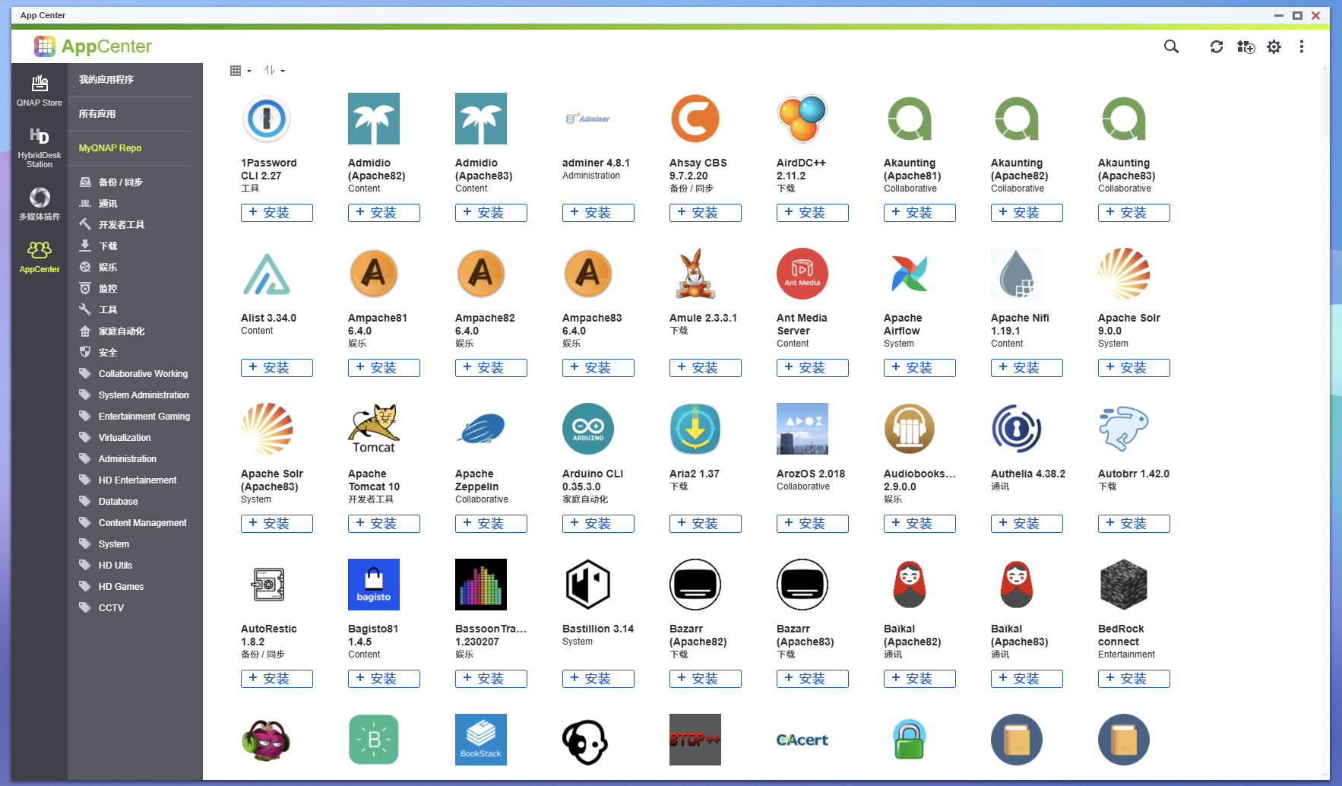
Task: Click the Bazarr (Apache82) app name
Action: (698, 635)
